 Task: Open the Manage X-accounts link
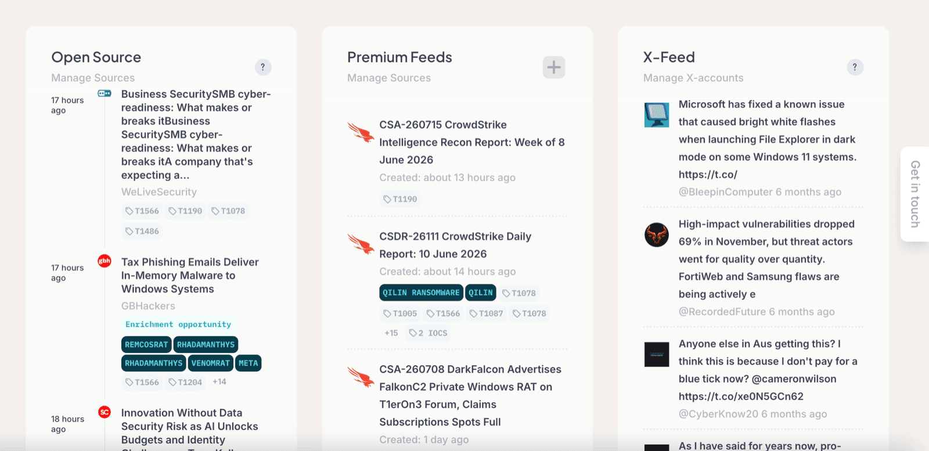coord(693,78)
